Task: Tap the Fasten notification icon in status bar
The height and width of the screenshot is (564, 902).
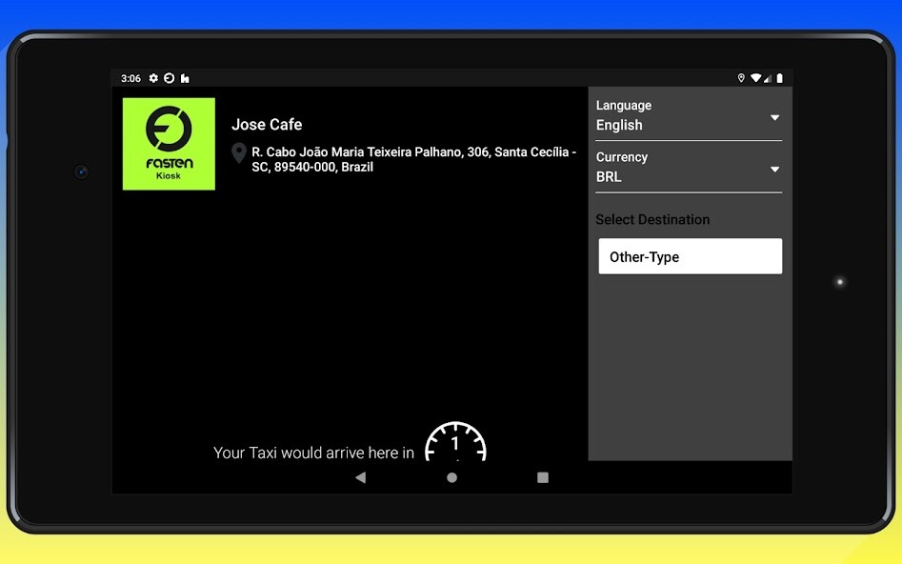Action: point(167,78)
